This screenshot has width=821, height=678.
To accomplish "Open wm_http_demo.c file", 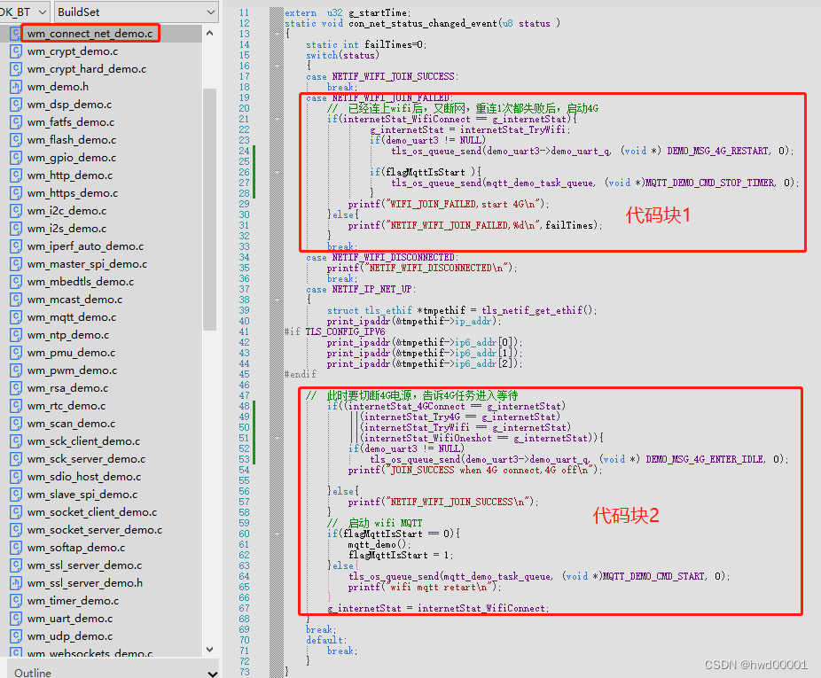I will coord(70,175).
